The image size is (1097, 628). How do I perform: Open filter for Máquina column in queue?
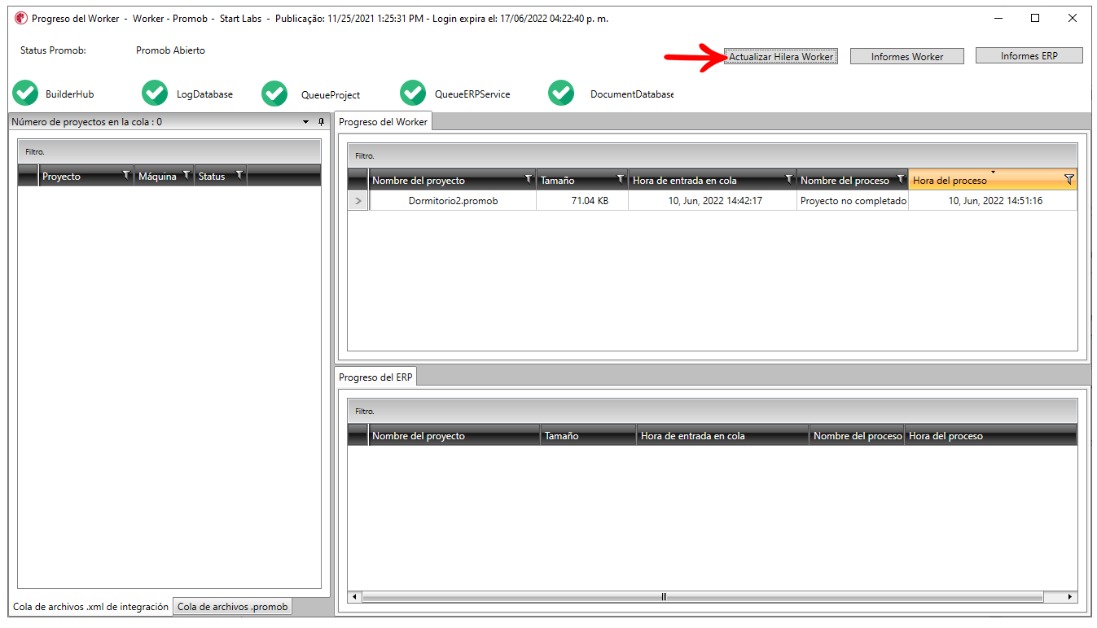[186, 175]
